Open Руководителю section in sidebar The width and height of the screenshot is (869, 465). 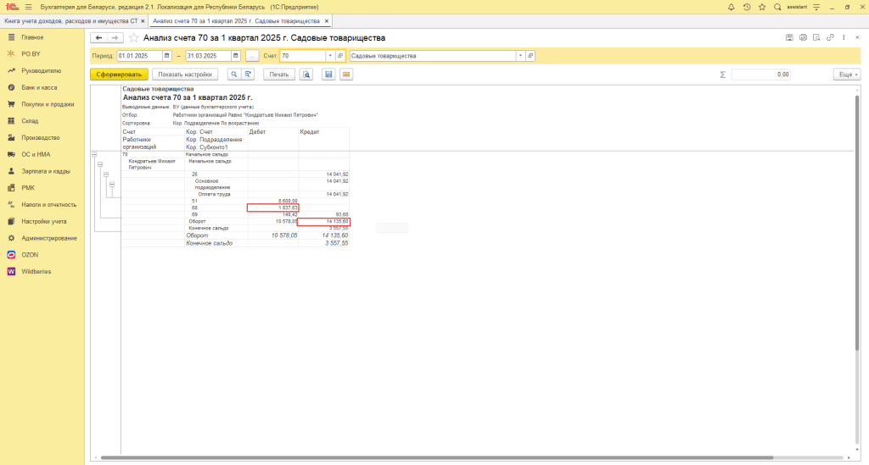42,71
